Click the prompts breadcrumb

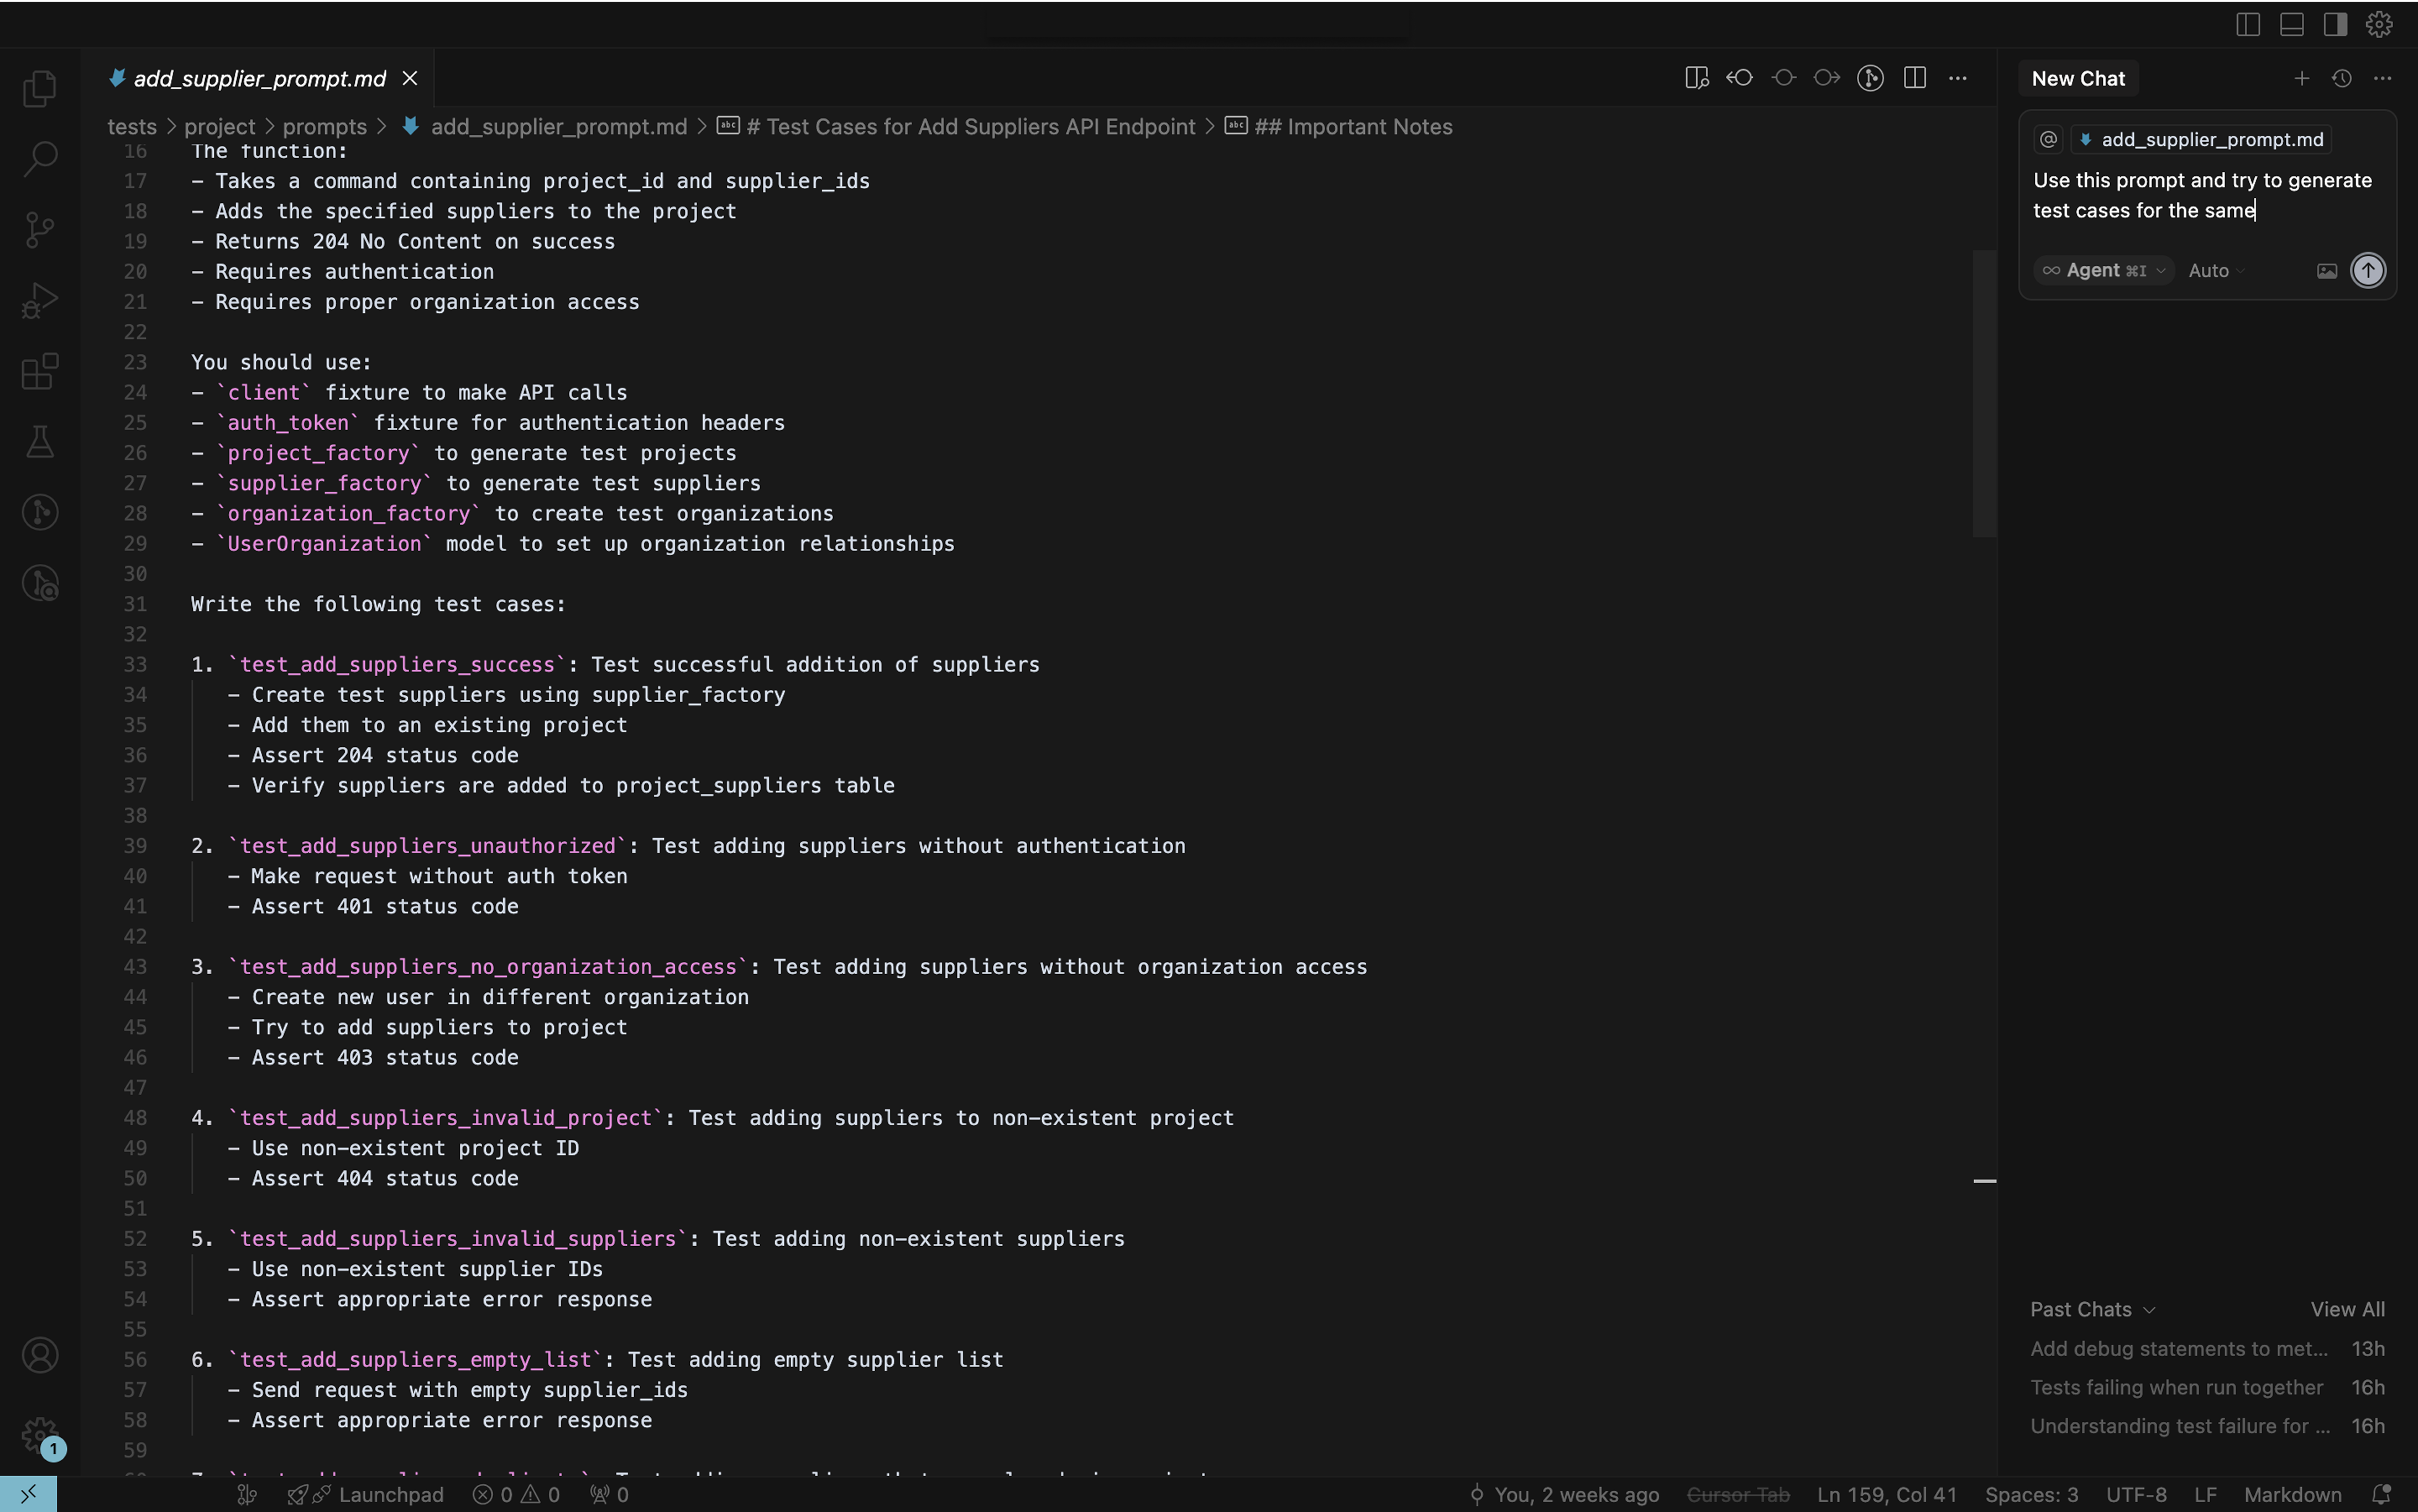pos(325,127)
